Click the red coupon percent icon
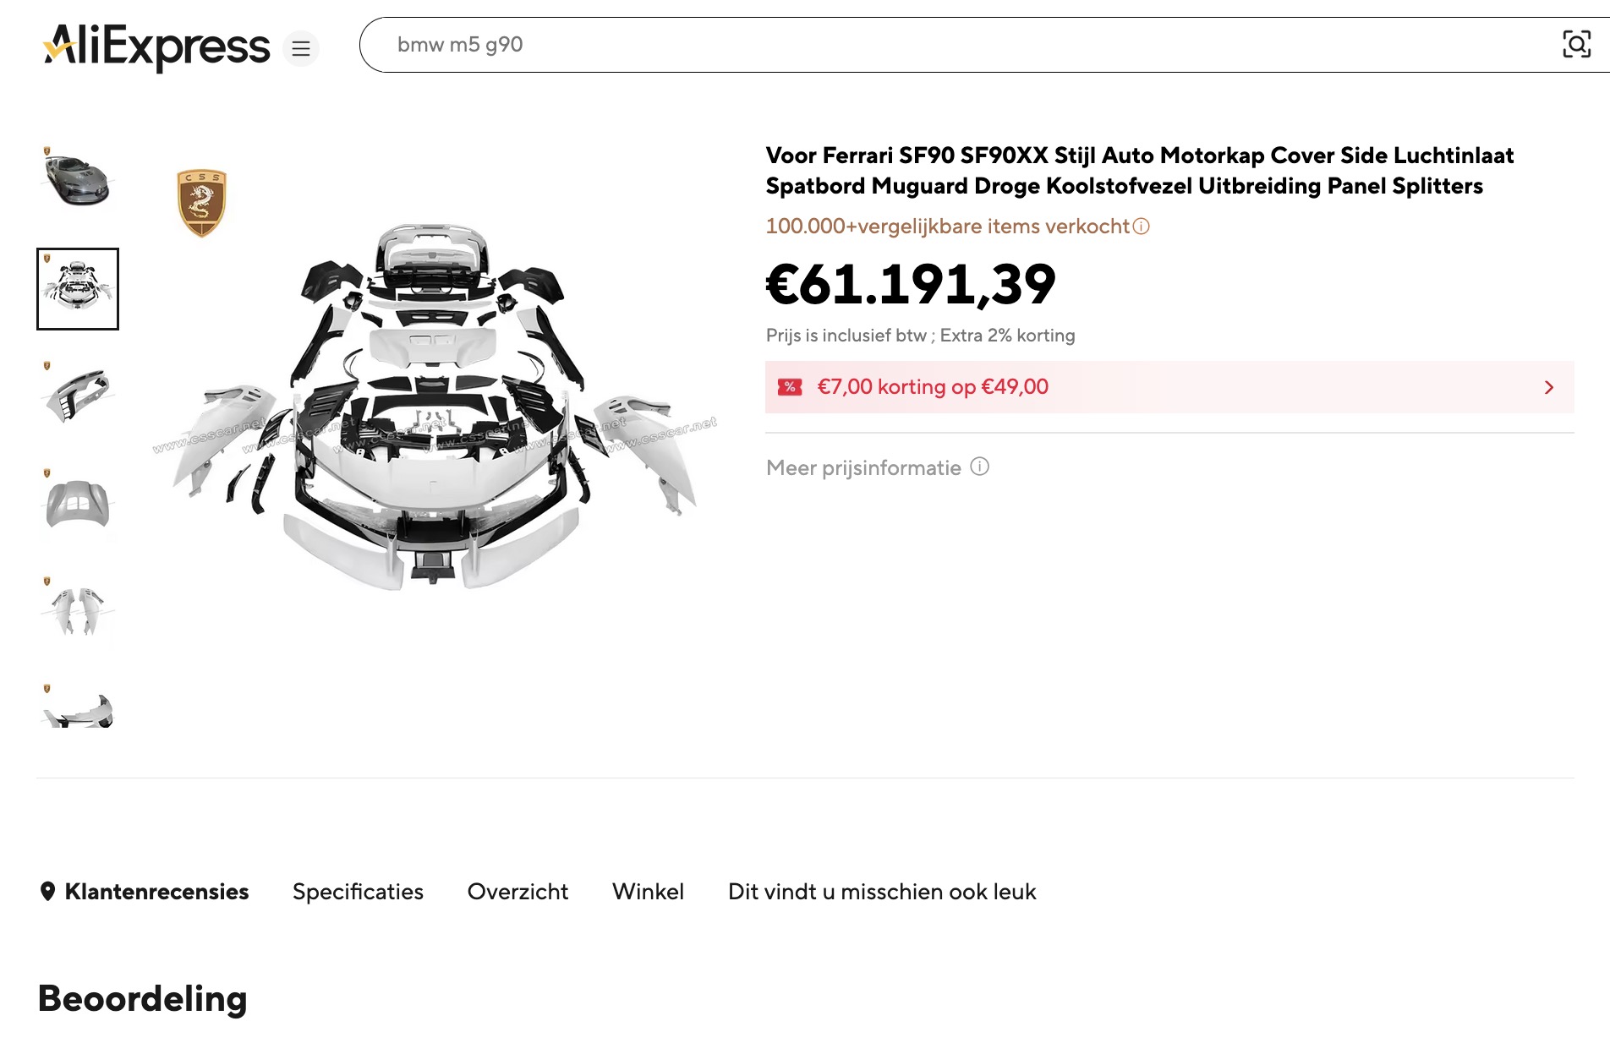The image size is (1610, 1043). click(x=790, y=387)
